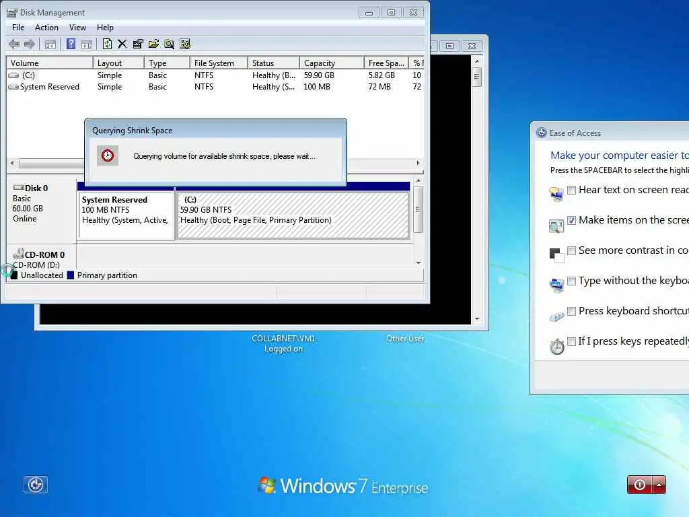Sort by the Status column header
Image resolution: width=689 pixels, height=517 pixels.
(273, 63)
